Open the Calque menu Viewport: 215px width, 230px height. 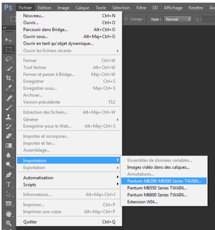pyautogui.click(x=82, y=7)
